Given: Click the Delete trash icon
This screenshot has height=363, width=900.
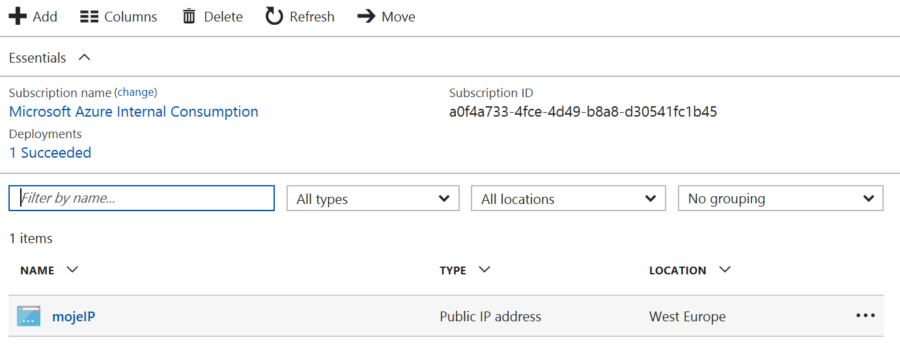Looking at the screenshot, I should pos(189,16).
